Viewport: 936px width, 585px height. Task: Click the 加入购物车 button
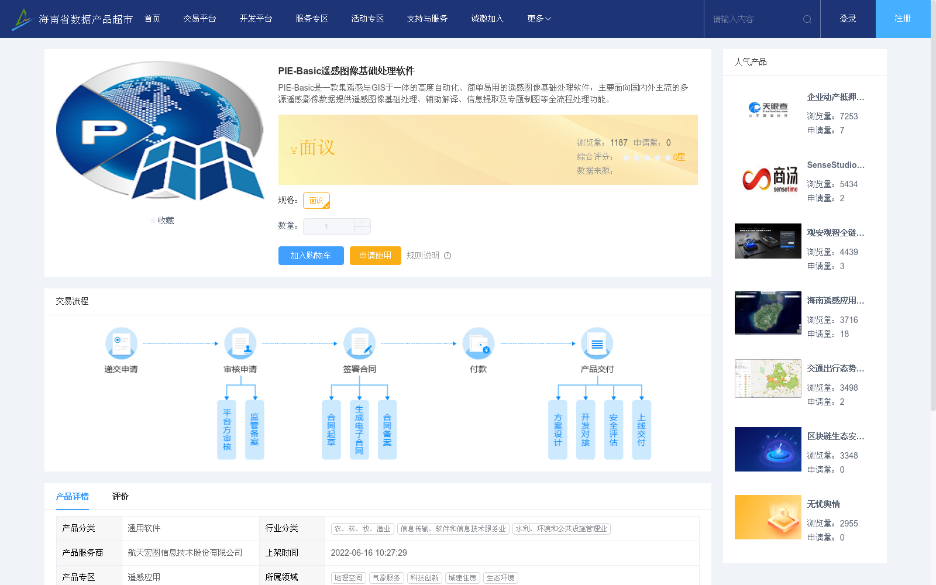pos(311,256)
